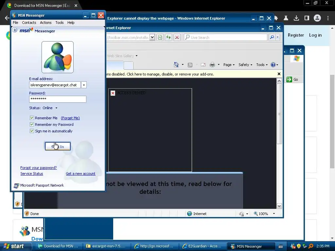
Task: Click the IE Compatibility View icon
Action: pyautogui.click(x=160, y=37)
